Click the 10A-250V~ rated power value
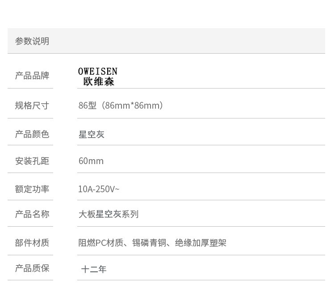335x304 pixels. [99, 189]
